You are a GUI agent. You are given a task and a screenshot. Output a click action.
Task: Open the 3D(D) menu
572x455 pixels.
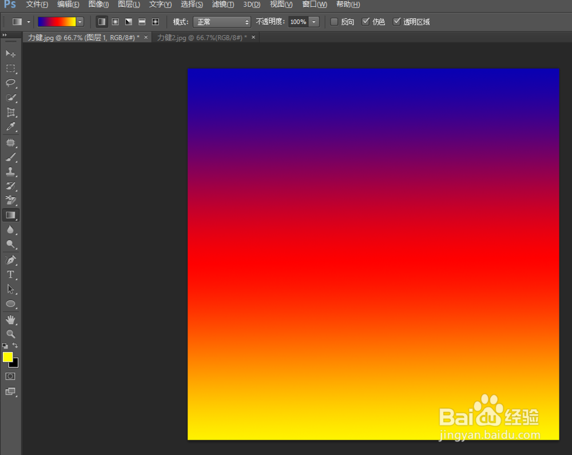[252, 5]
